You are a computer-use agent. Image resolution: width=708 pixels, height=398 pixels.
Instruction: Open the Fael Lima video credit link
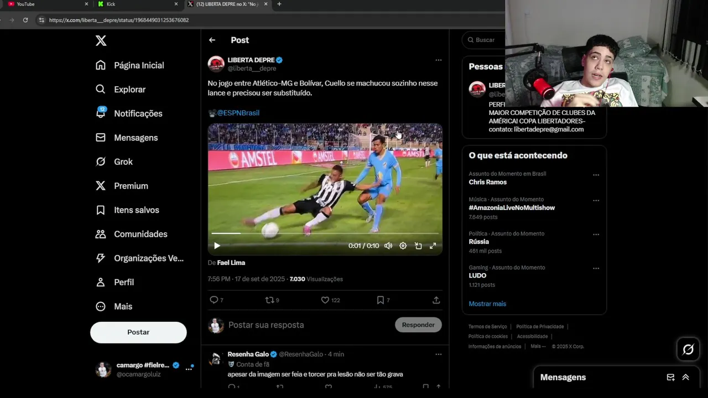pos(231,263)
